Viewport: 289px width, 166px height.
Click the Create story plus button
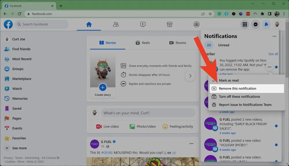[103, 87]
